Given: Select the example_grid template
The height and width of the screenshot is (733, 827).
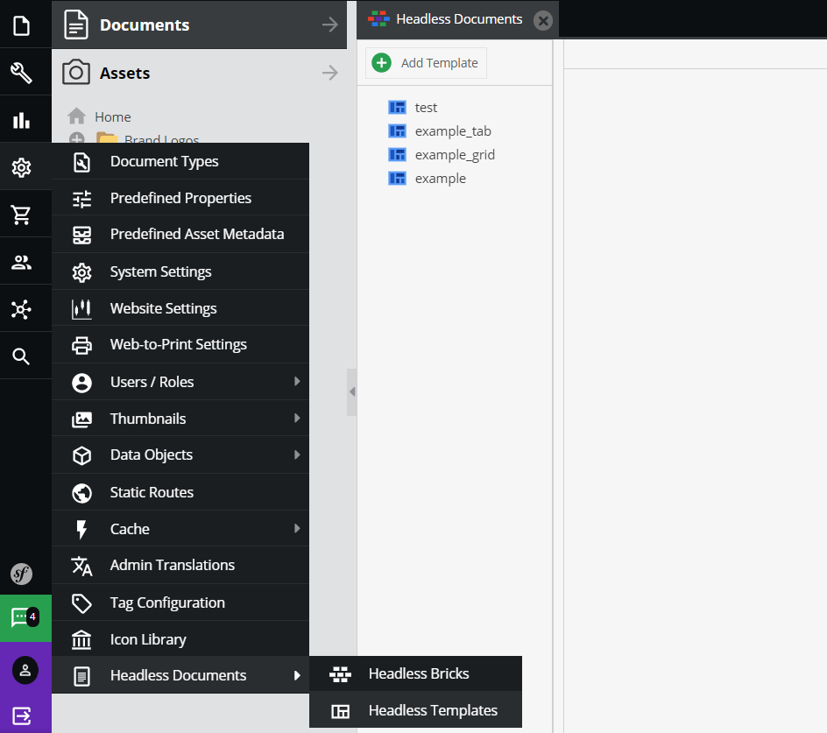Looking at the screenshot, I should pos(455,154).
